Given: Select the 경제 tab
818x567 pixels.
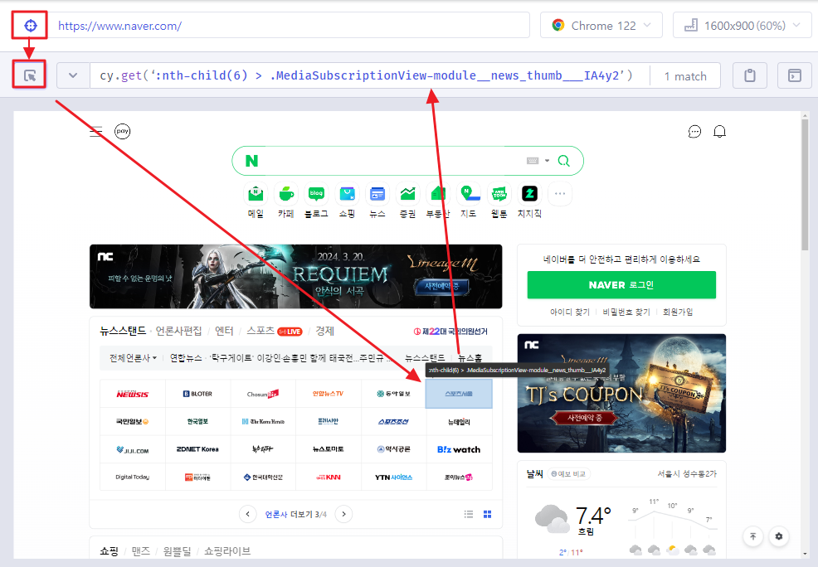Looking at the screenshot, I should (324, 331).
